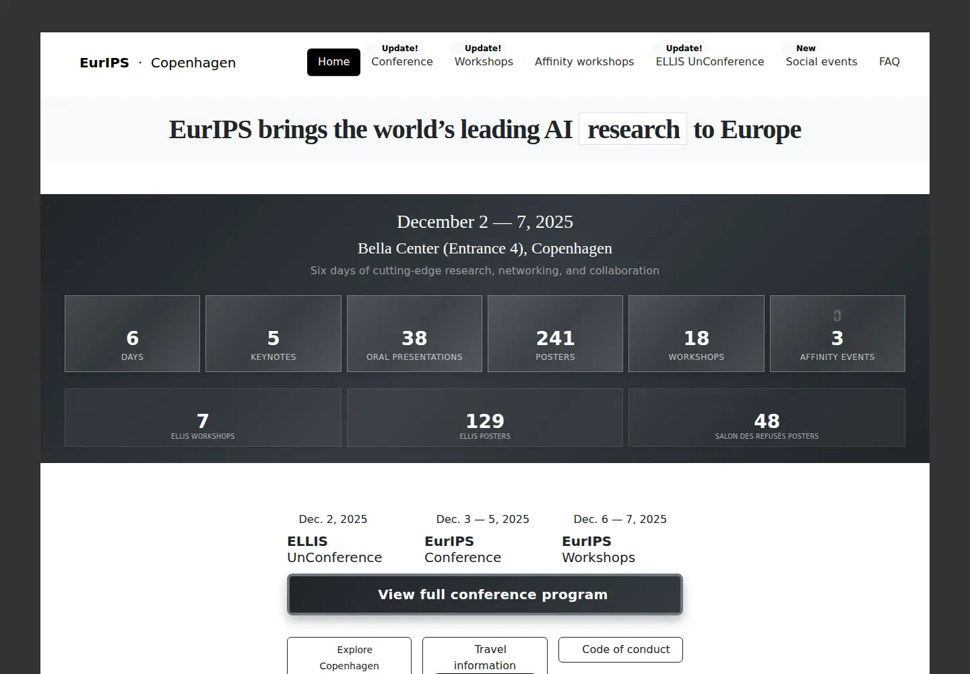Open the 129 ELLIS Posters card
Viewport: 970px width, 674px height.
click(x=485, y=417)
